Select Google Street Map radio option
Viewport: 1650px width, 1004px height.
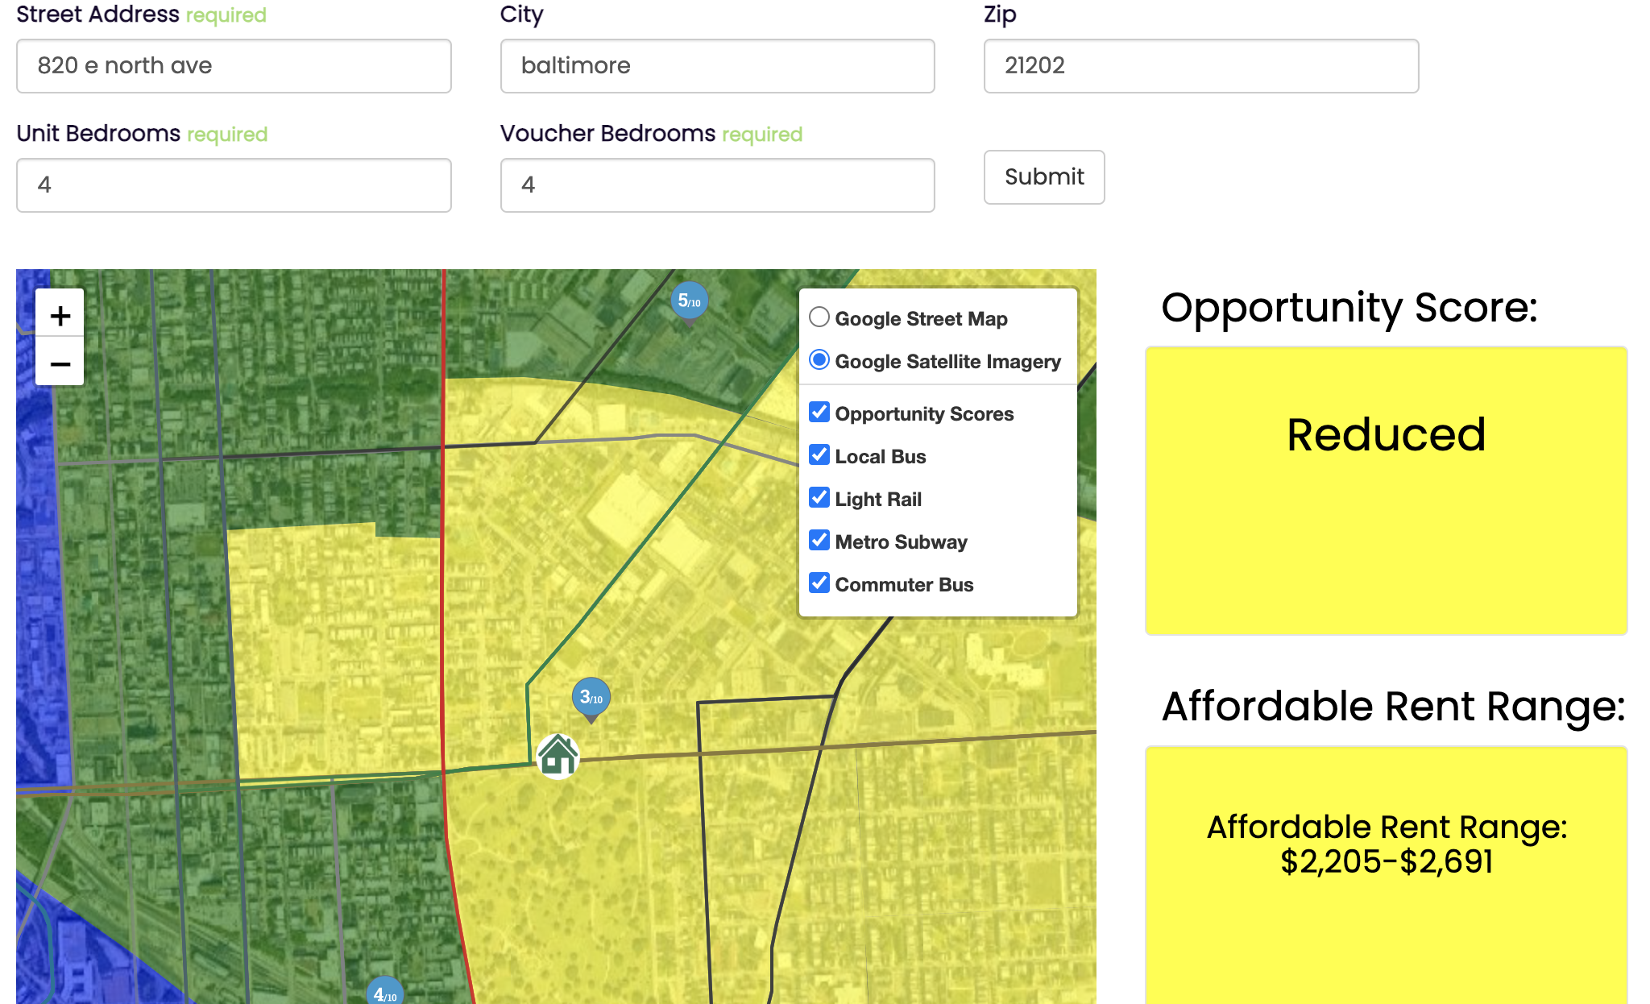point(819,317)
